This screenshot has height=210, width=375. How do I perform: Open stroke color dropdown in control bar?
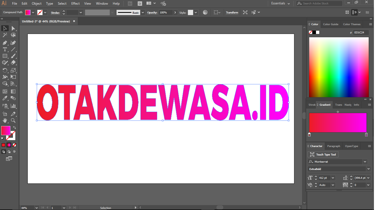pyautogui.click(x=45, y=12)
